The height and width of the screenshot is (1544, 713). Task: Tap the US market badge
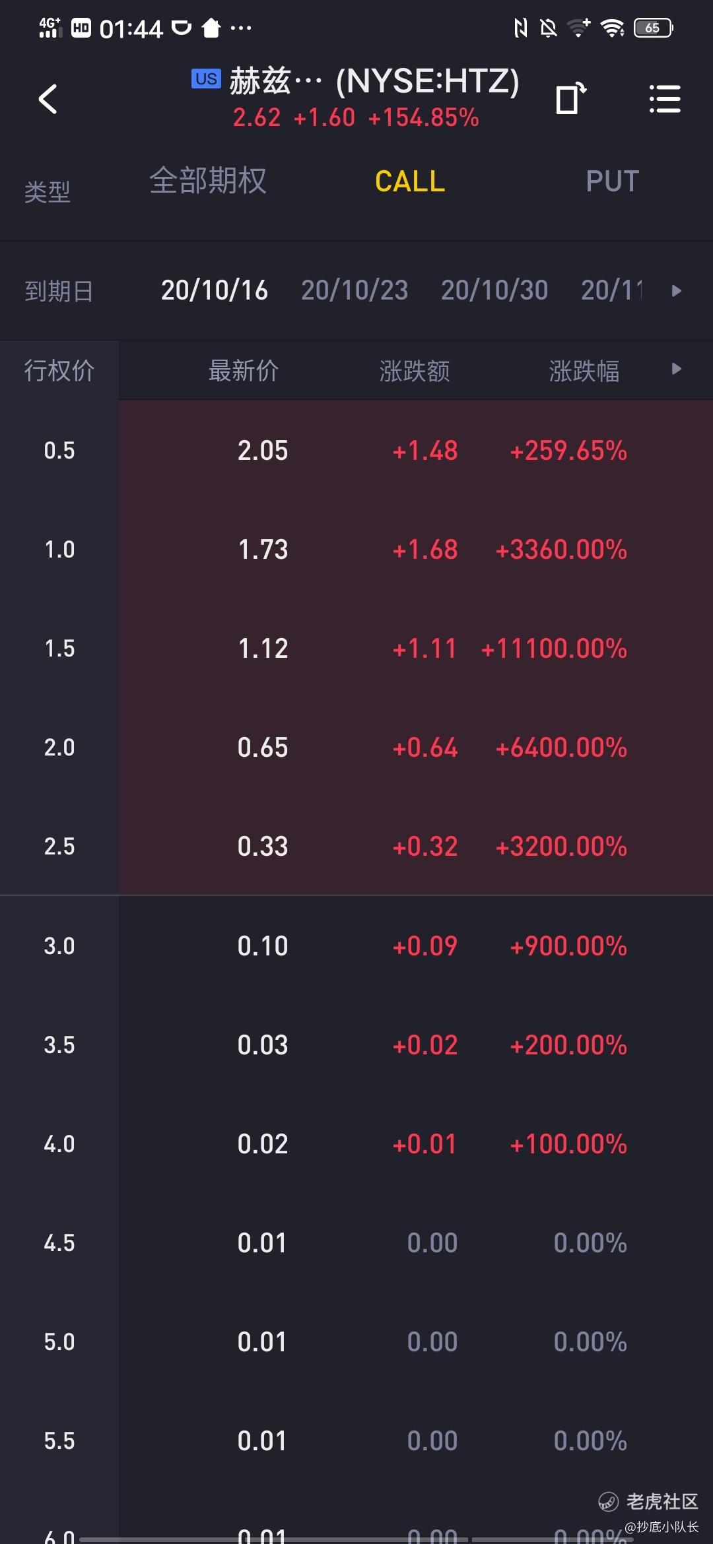coord(206,79)
